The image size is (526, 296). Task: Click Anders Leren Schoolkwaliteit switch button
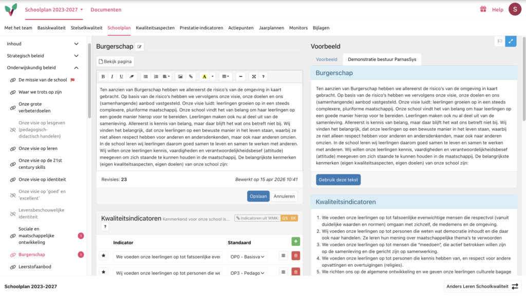482,286
